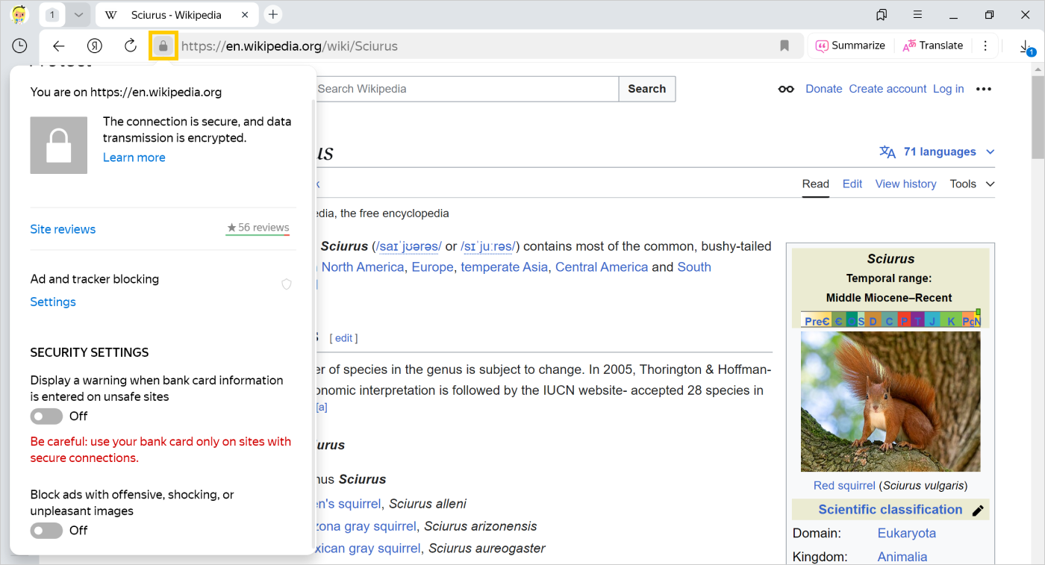Viewport: 1045px width, 565px height.
Task: Click the Search Wikipedia input field
Action: (467, 89)
